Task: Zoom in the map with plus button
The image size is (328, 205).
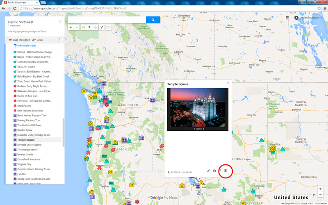Action: [x=321, y=189]
